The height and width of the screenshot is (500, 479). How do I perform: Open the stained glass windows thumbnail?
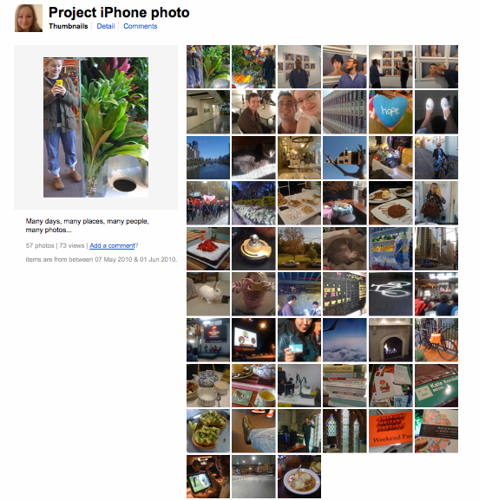coord(344,432)
